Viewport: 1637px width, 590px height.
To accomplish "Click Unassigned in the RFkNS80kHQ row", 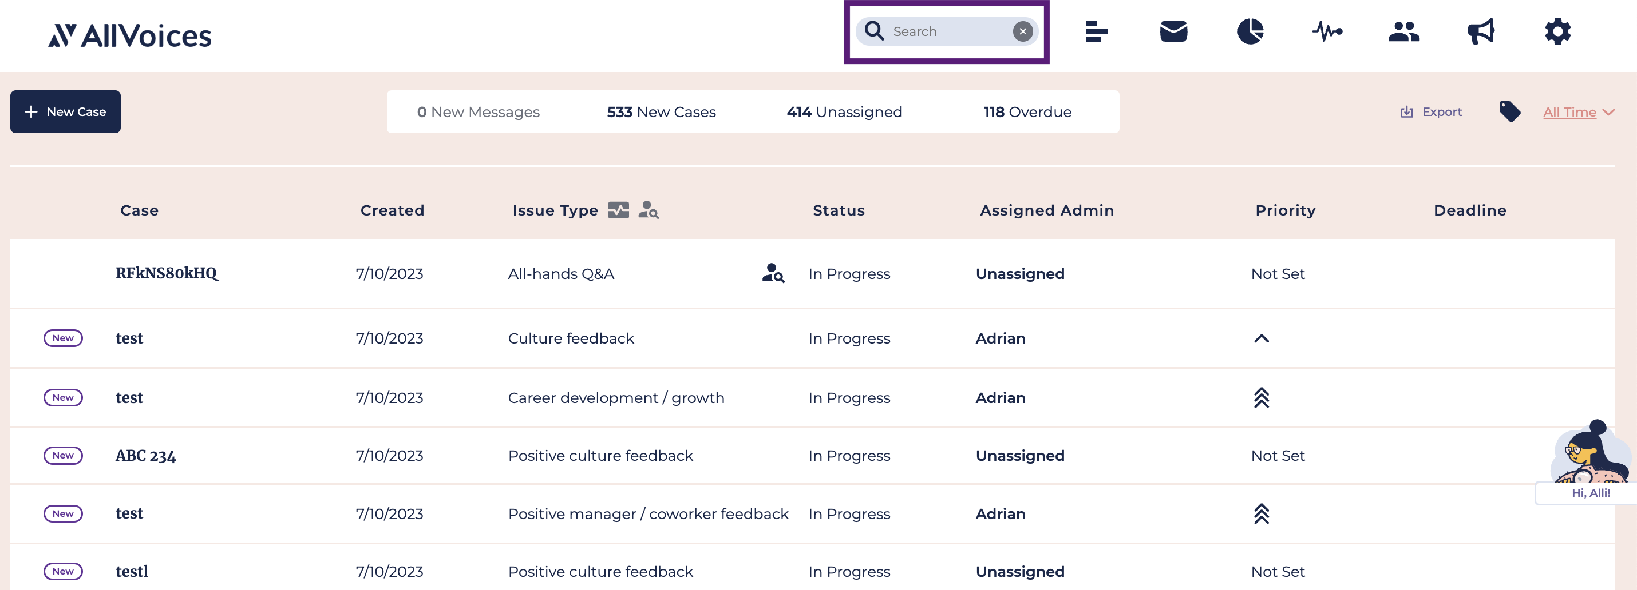I will coord(1020,273).
